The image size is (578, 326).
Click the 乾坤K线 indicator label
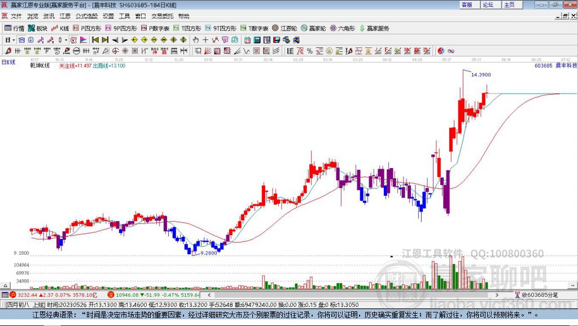click(40, 65)
